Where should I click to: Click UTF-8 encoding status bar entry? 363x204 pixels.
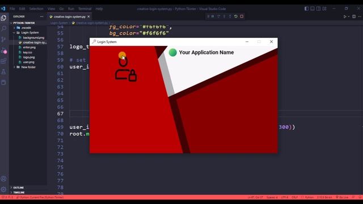[285, 197]
